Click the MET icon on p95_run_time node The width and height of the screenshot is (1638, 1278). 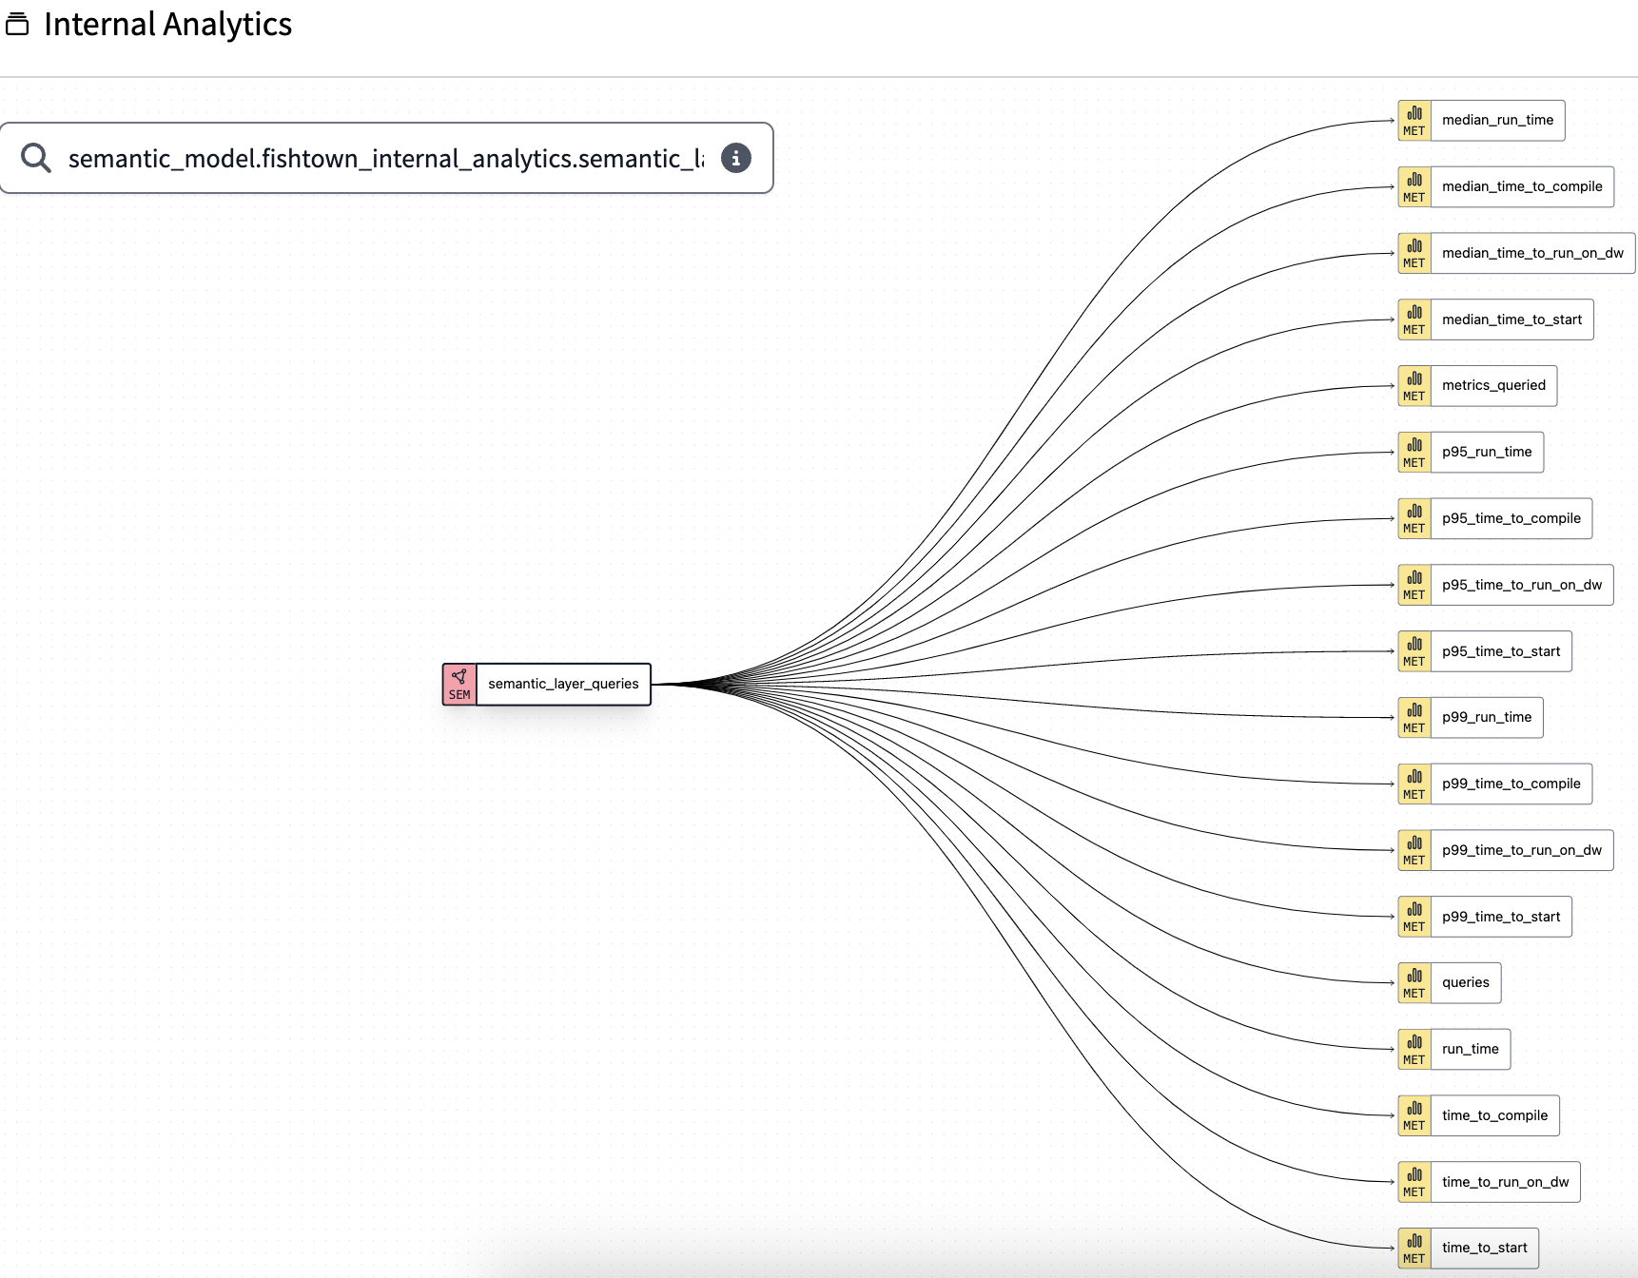point(1414,452)
